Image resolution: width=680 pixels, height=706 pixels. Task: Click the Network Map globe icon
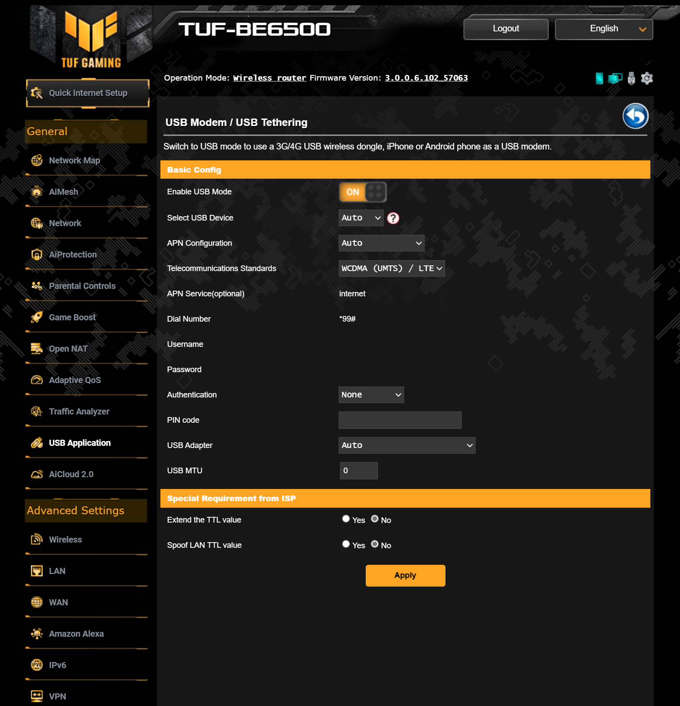(x=37, y=160)
